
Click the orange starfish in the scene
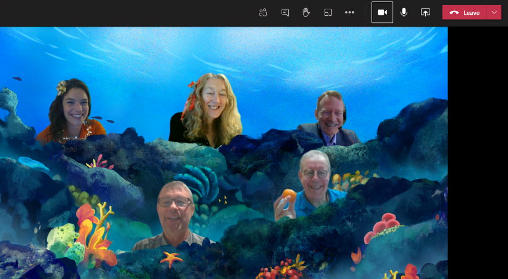[171, 258]
